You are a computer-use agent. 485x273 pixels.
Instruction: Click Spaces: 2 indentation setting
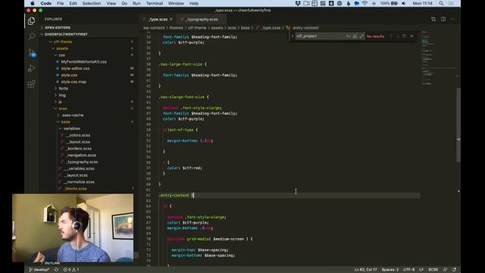click(390, 270)
